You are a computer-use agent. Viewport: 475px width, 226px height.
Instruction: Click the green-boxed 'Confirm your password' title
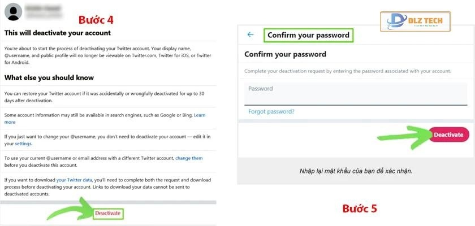(308, 35)
